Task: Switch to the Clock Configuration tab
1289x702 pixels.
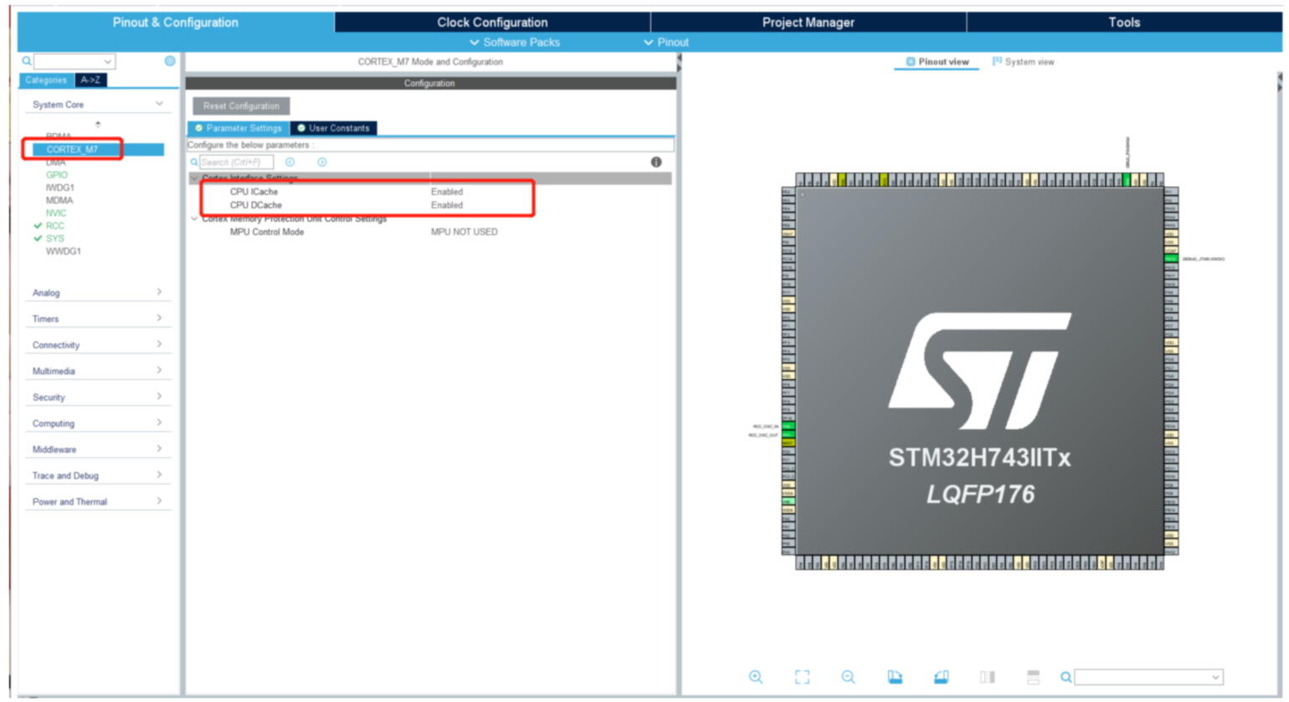Action: [x=491, y=22]
